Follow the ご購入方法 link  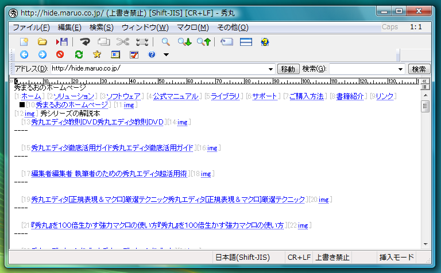pyautogui.click(x=307, y=96)
